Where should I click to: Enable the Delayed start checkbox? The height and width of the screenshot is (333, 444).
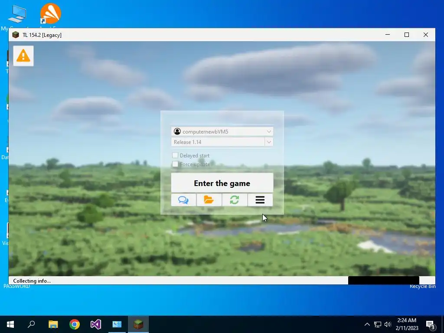[175, 155]
